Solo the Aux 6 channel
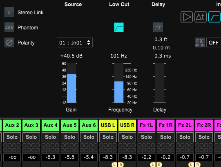Screen dimensions: 221x167 pos(89,137)
